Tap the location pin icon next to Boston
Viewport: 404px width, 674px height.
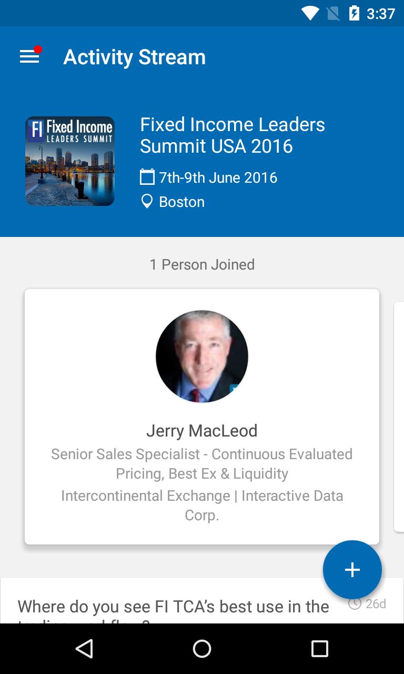(147, 202)
